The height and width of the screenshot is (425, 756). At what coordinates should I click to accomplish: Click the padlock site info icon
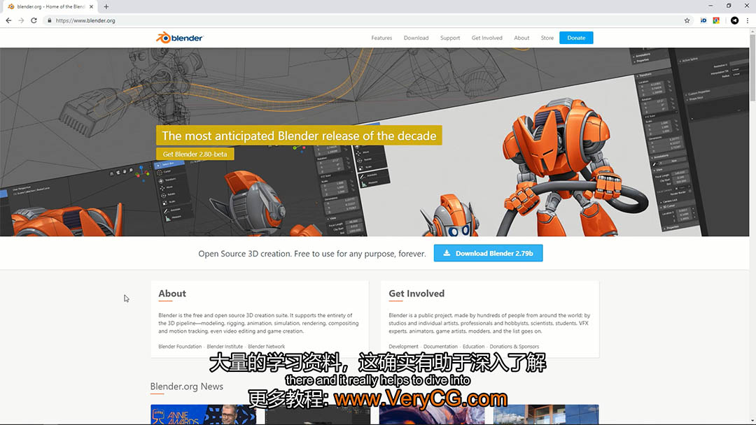click(49, 21)
